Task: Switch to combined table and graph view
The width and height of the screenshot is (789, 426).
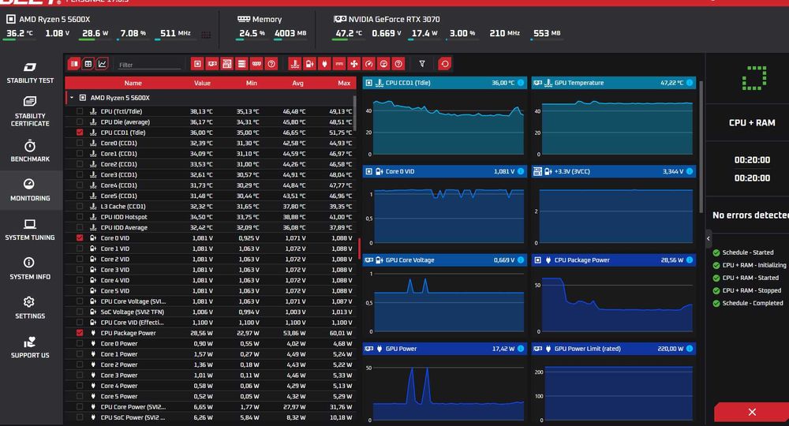Action: [x=74, y=64]
